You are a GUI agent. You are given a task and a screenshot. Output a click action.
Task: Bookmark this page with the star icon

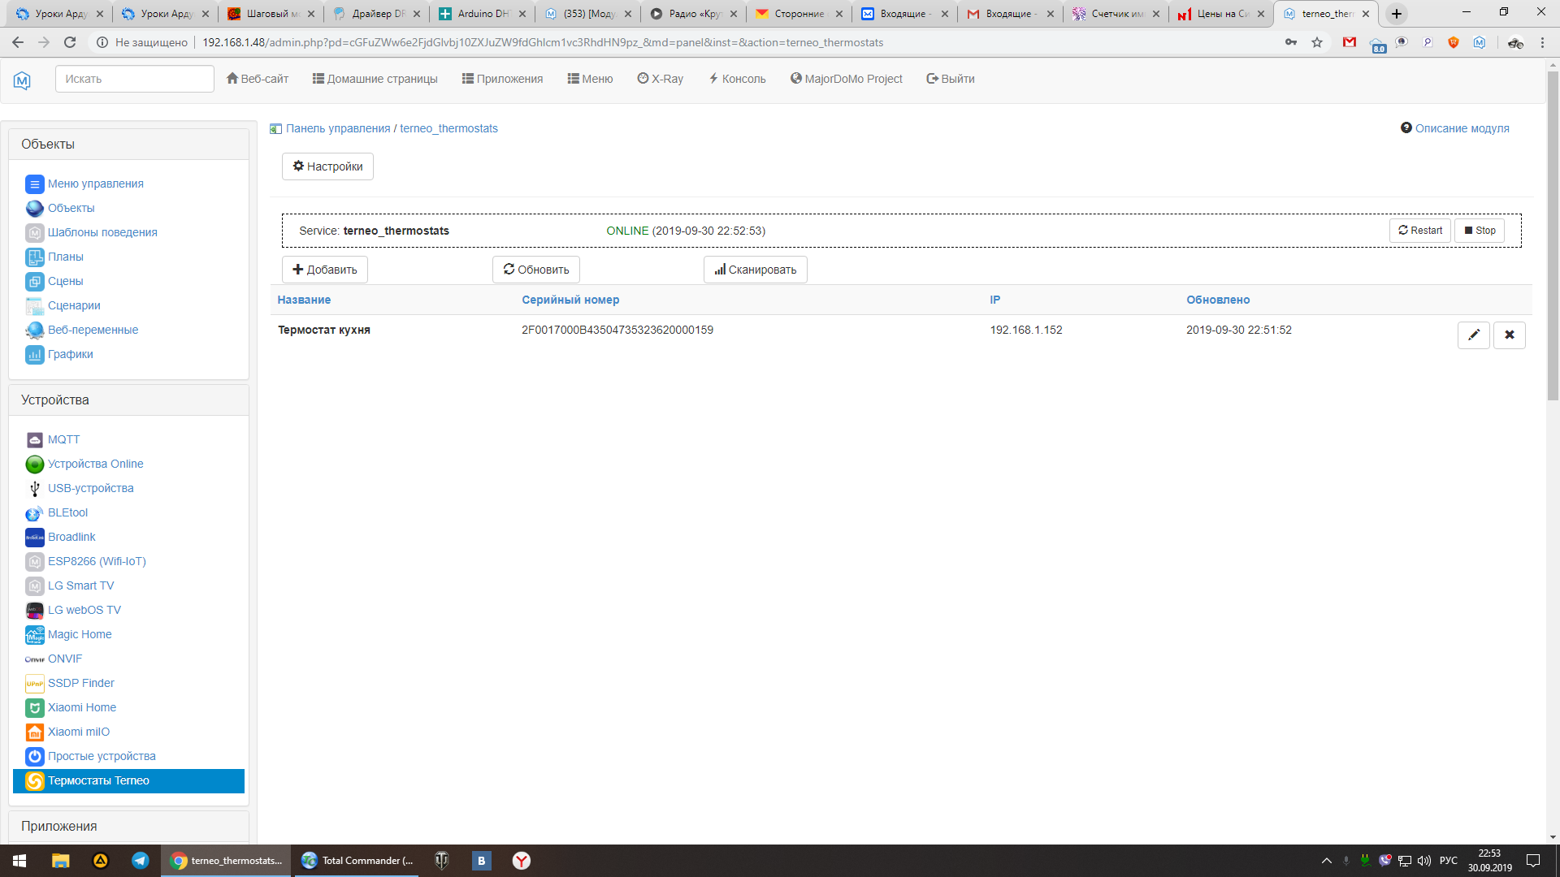1317,42
